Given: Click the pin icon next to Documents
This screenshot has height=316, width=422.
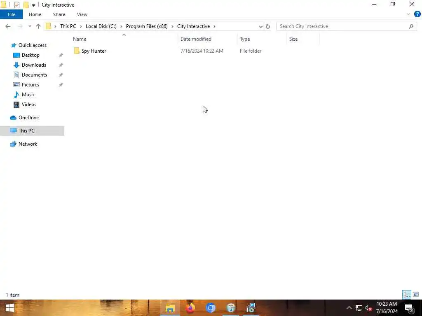Looking at the screenshot, I should [x=61, y=75].
